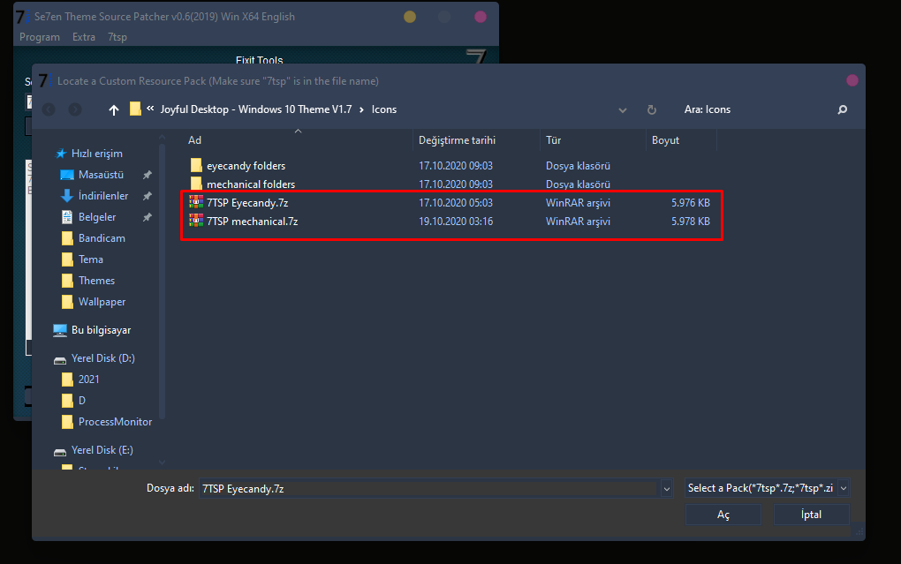Open Hızlı erişim in the sidebar
Screen dimensions: 901x564
96,154
